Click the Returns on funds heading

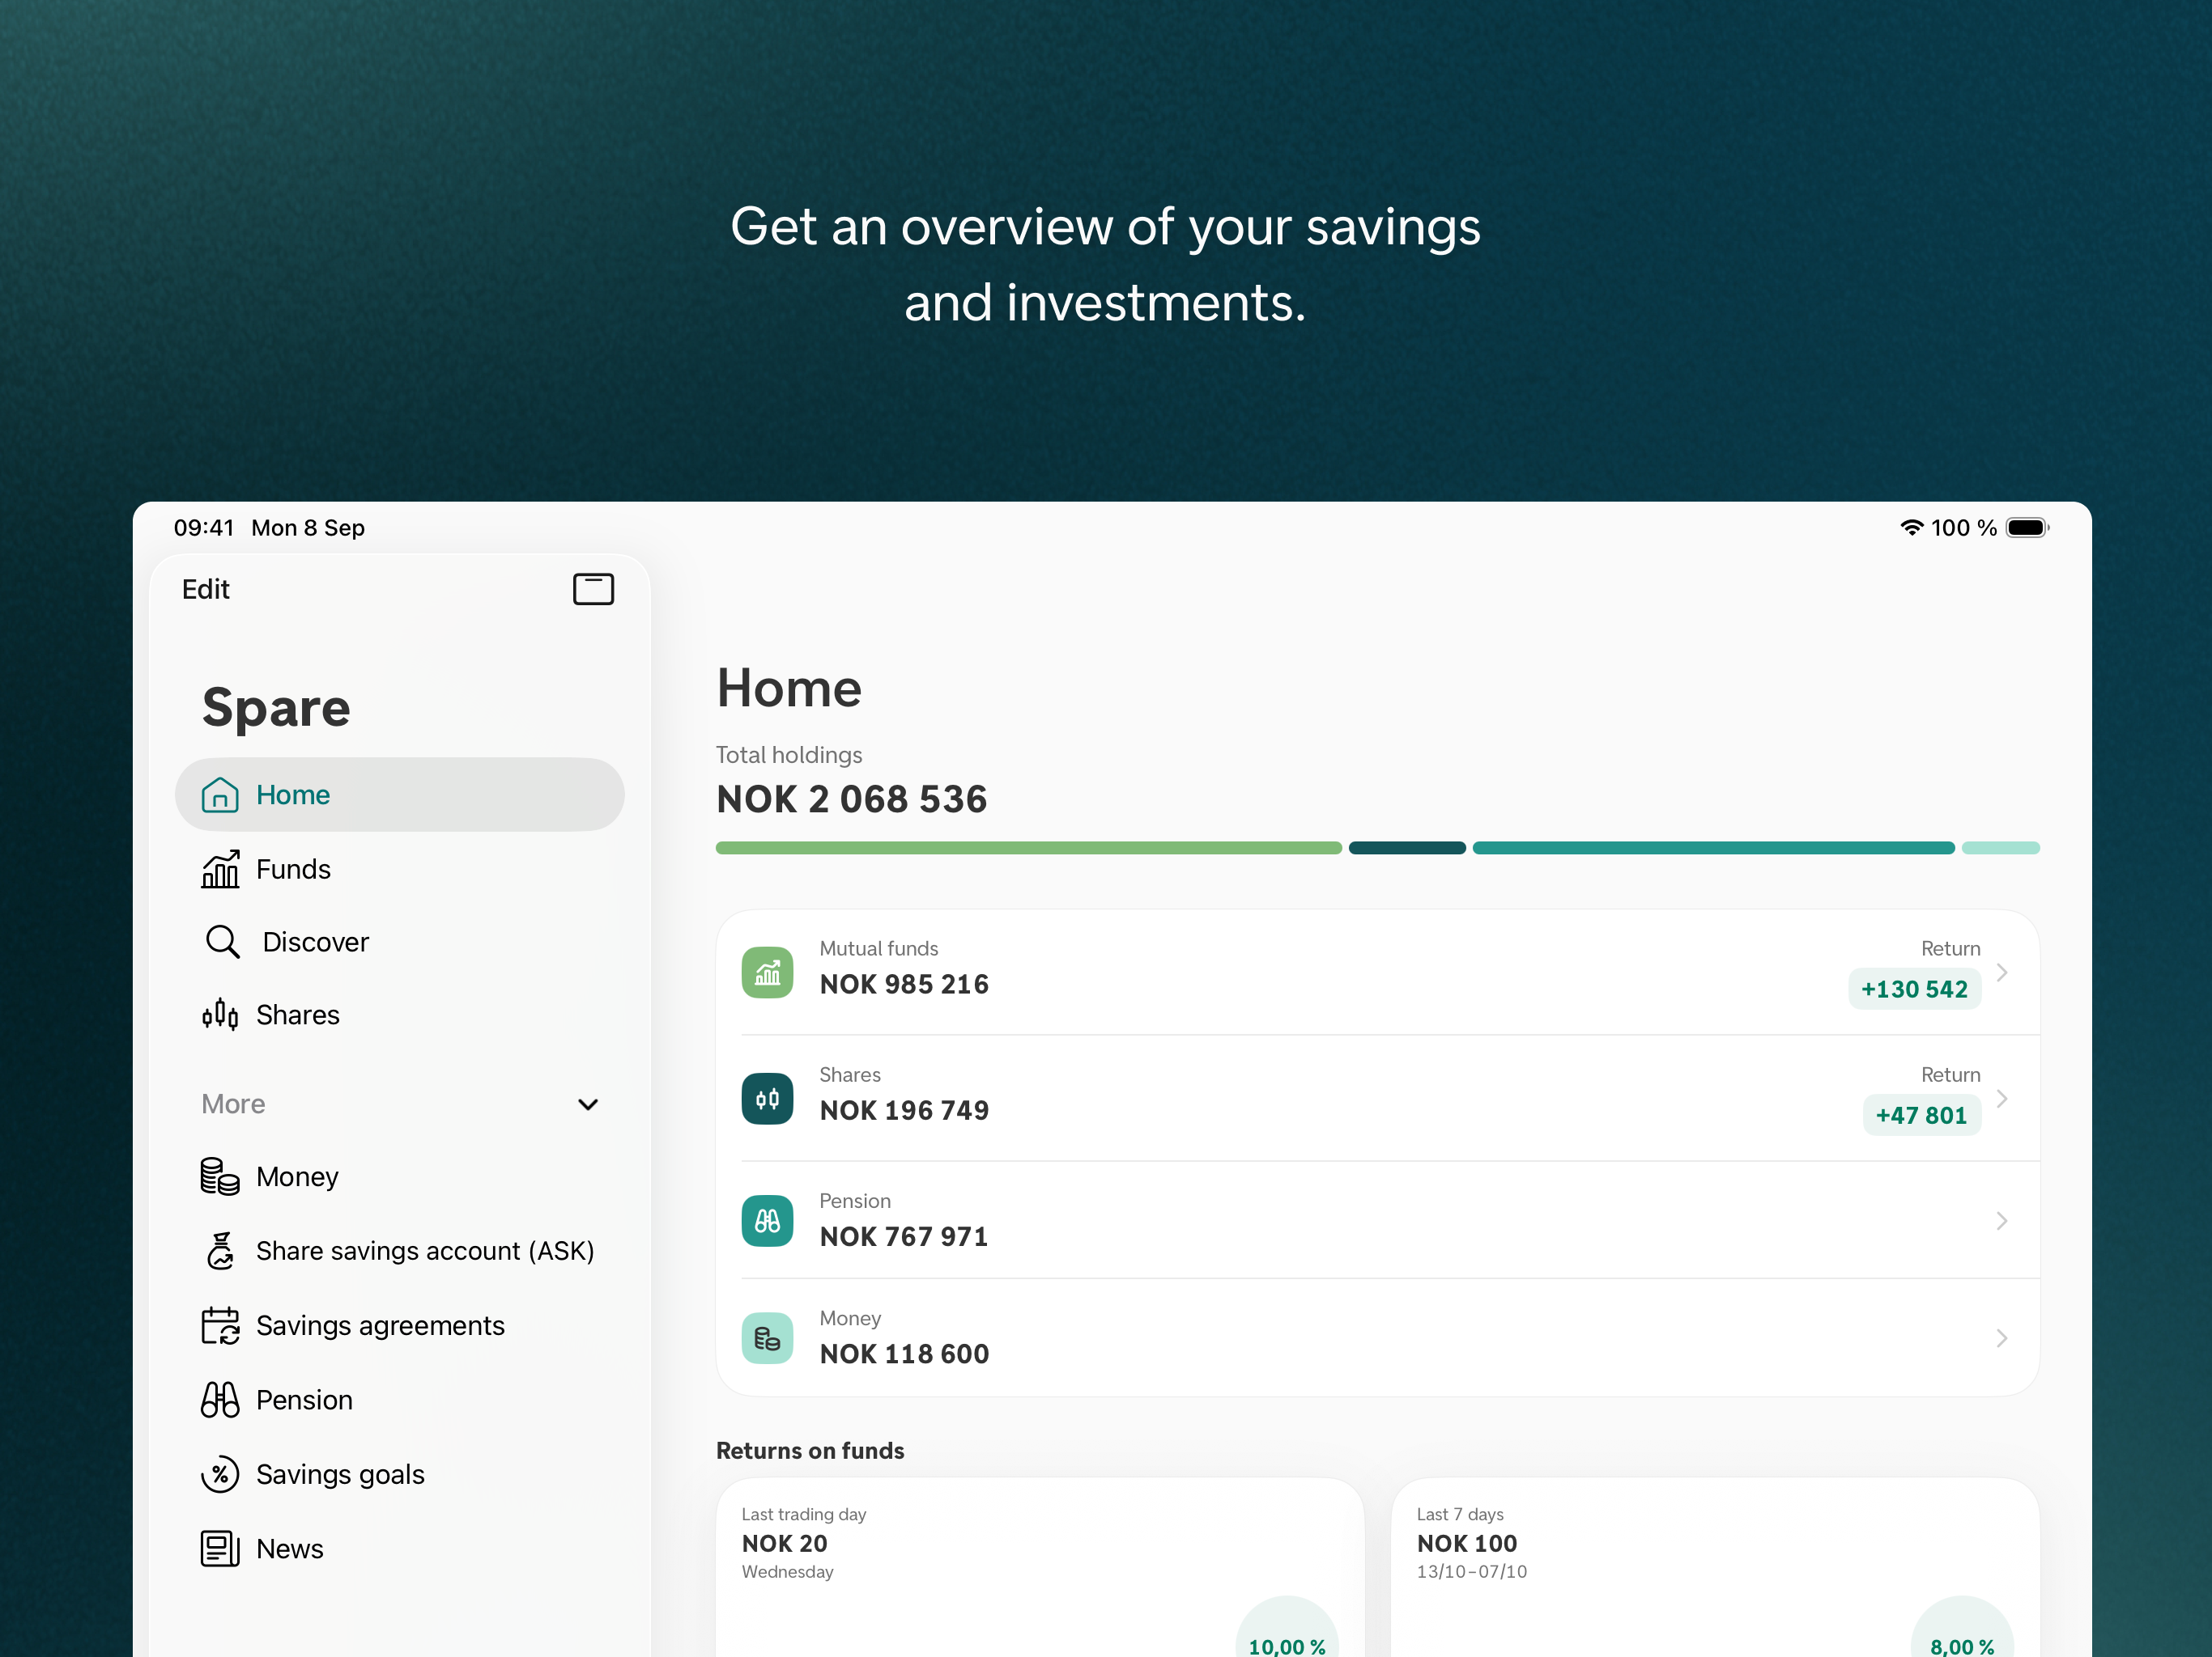(x=810, y=1450)
